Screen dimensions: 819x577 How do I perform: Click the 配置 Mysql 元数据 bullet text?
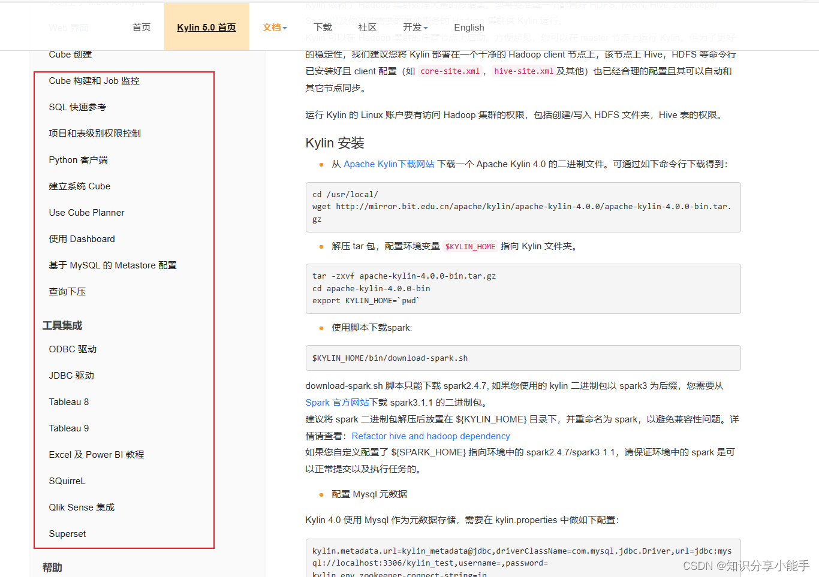click(369, 494)
